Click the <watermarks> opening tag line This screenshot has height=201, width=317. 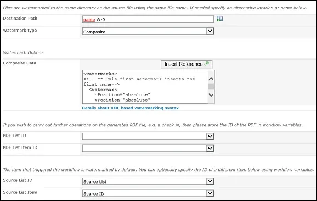tap(100, 74)
